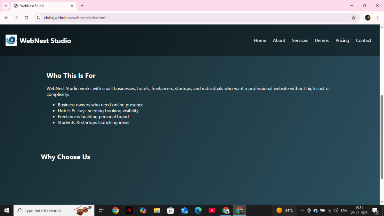Open Netflix from the taskbar
The height and width of the screenshot is (216, 384).
(129, 210)
